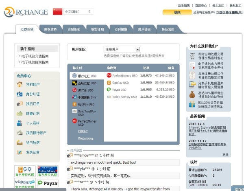The width and height of the screenshot is (244, 191).
Task: Click the Perfect Money agent badge
Action: (x=48, y=171)
